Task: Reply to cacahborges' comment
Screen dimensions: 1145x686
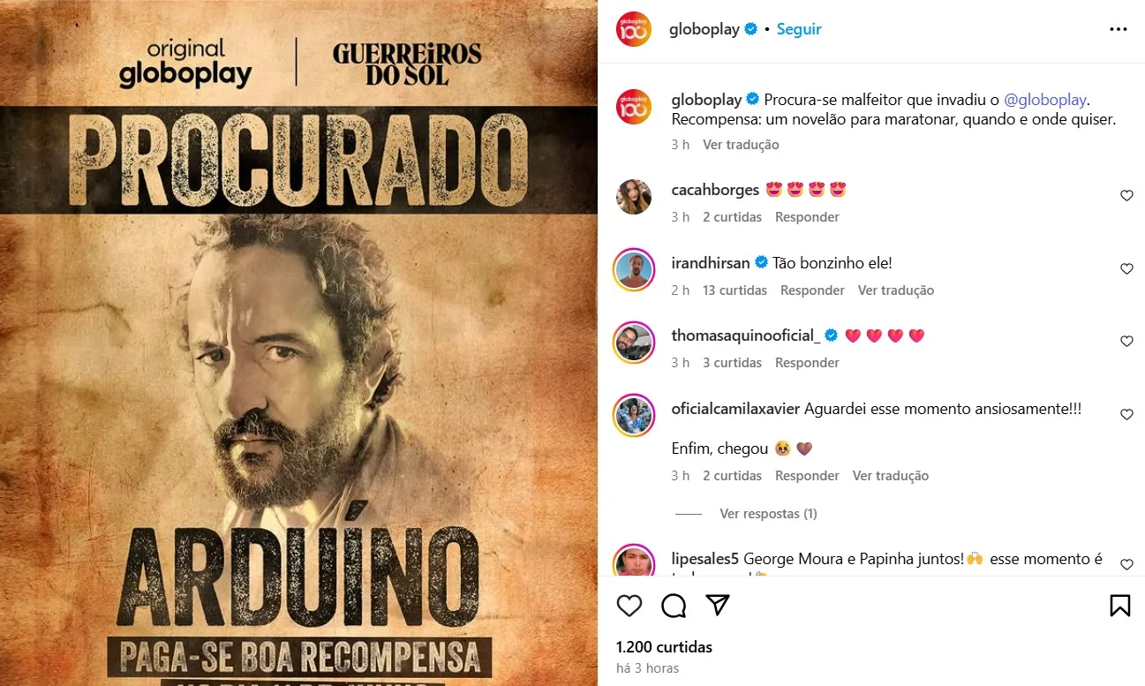Action: (x=807, y=217)
